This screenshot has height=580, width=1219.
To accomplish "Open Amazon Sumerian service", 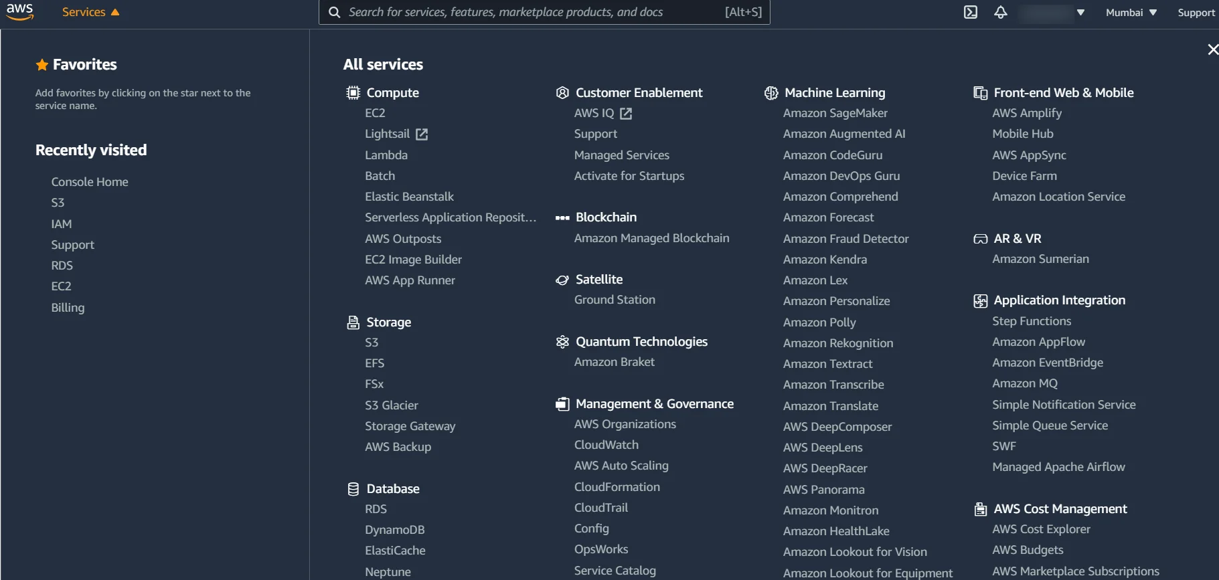I will point(1041,259).
